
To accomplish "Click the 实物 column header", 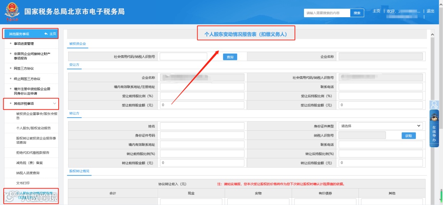I will [x=258, y=194].
